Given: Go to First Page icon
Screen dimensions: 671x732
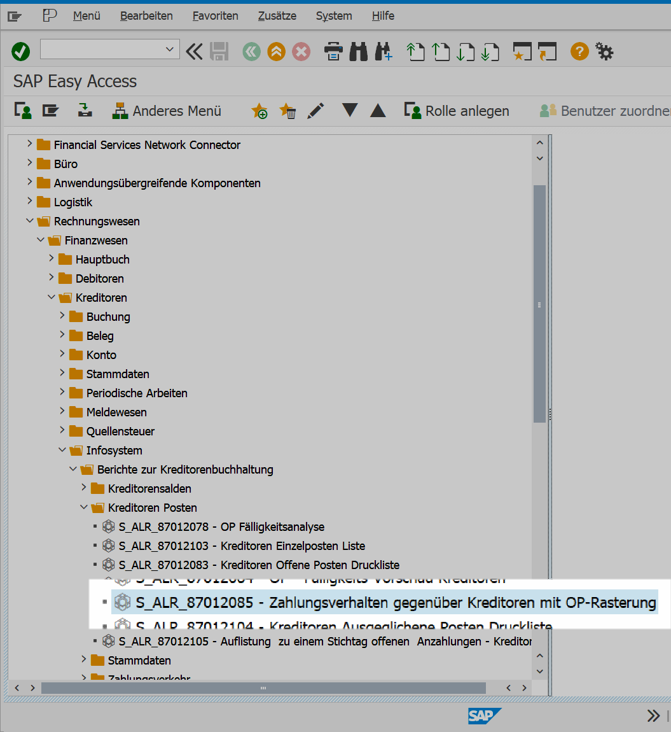Looking at the screenshot, I should point(415,52).
